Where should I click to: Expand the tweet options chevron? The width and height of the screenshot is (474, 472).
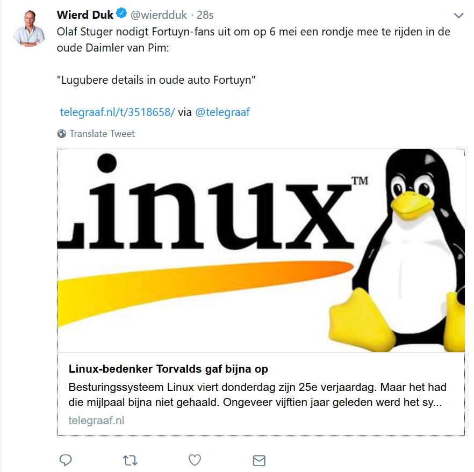click(458, 16)
